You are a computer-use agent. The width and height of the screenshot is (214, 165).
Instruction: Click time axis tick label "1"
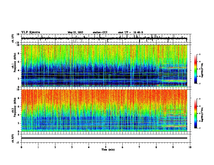[38, 147]
